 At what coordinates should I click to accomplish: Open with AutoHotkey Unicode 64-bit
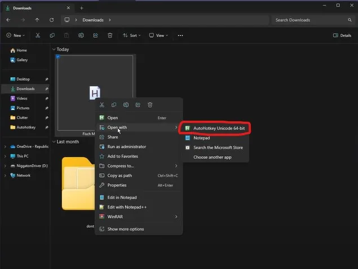coord(215,129)
